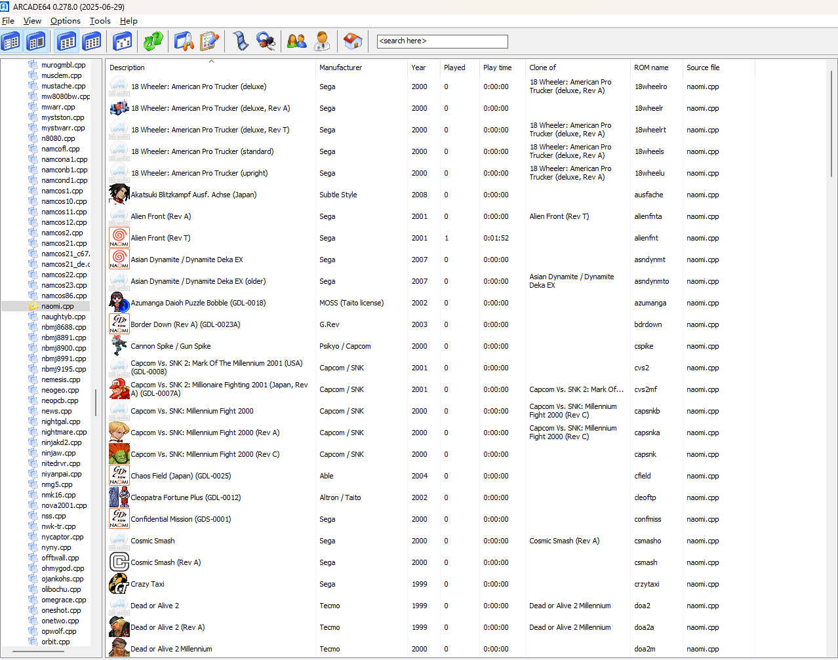
Task: Click the play time 0:01:52 cell
Action: coord(496,238)
